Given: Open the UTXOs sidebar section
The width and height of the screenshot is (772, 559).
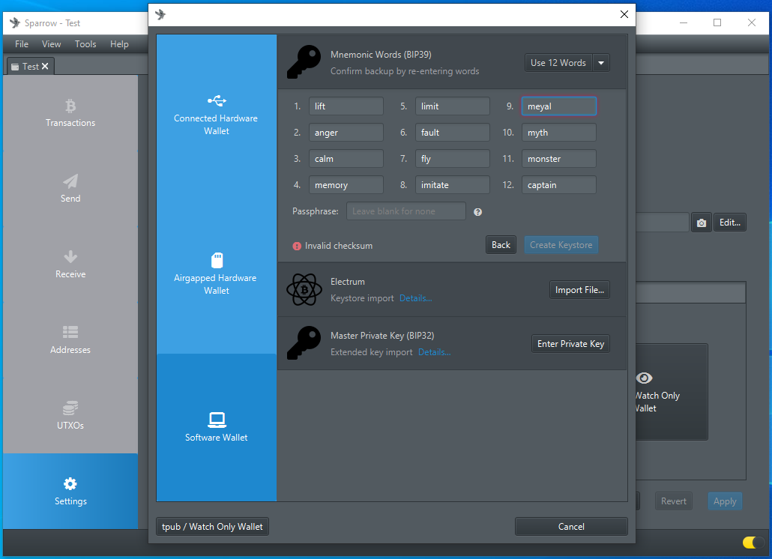Looking at the screenshot, I should click(70, 416).
